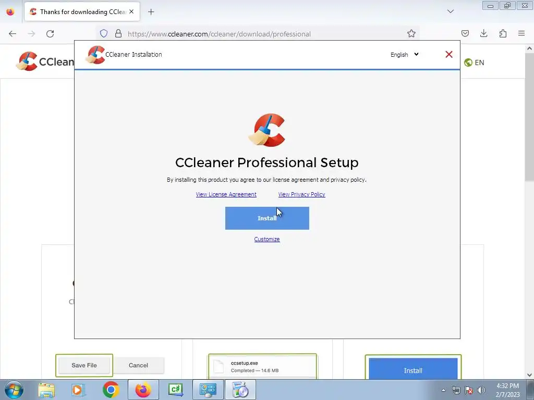Close the CCleaner Installation dialog with red X
Viewport: 534px width, 400px height.
click(x=449, y=54)
